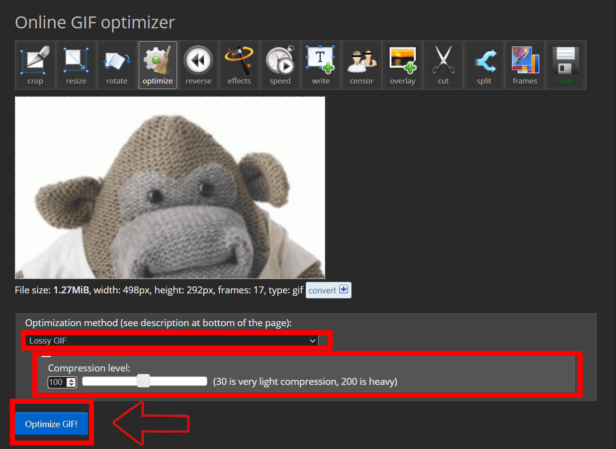Select the crop tool

[x=35, y=65]
